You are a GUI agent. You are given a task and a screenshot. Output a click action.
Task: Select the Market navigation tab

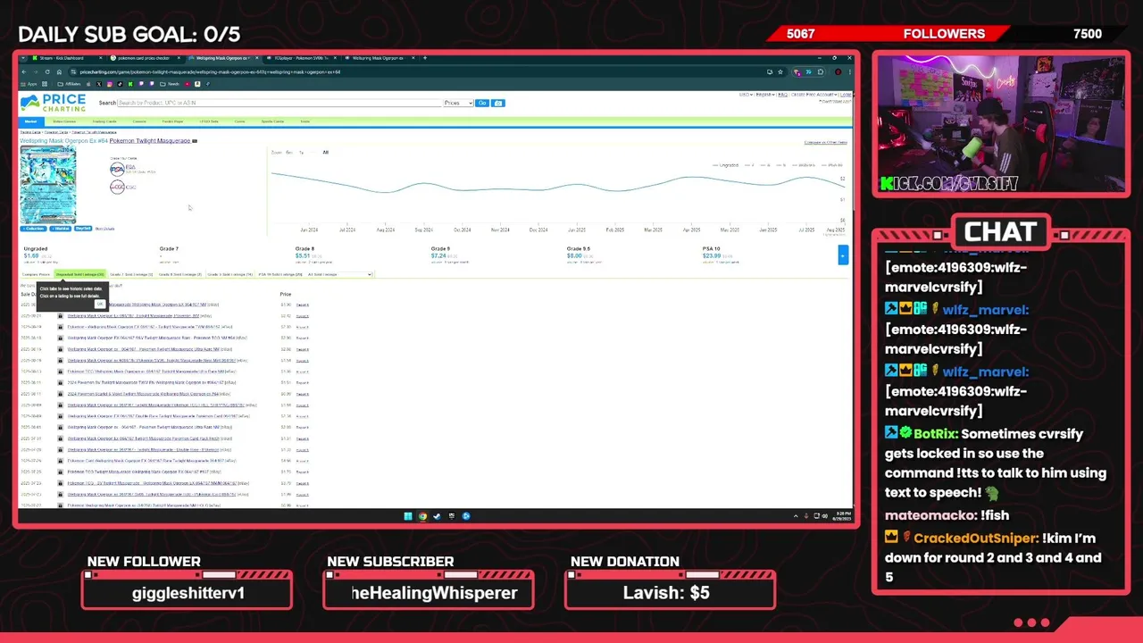click(30, 121)
